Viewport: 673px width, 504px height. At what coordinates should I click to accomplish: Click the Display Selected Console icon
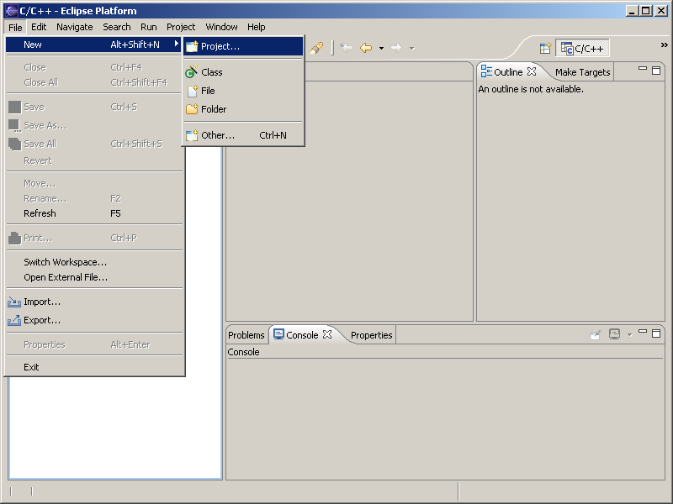coord(615,334)
